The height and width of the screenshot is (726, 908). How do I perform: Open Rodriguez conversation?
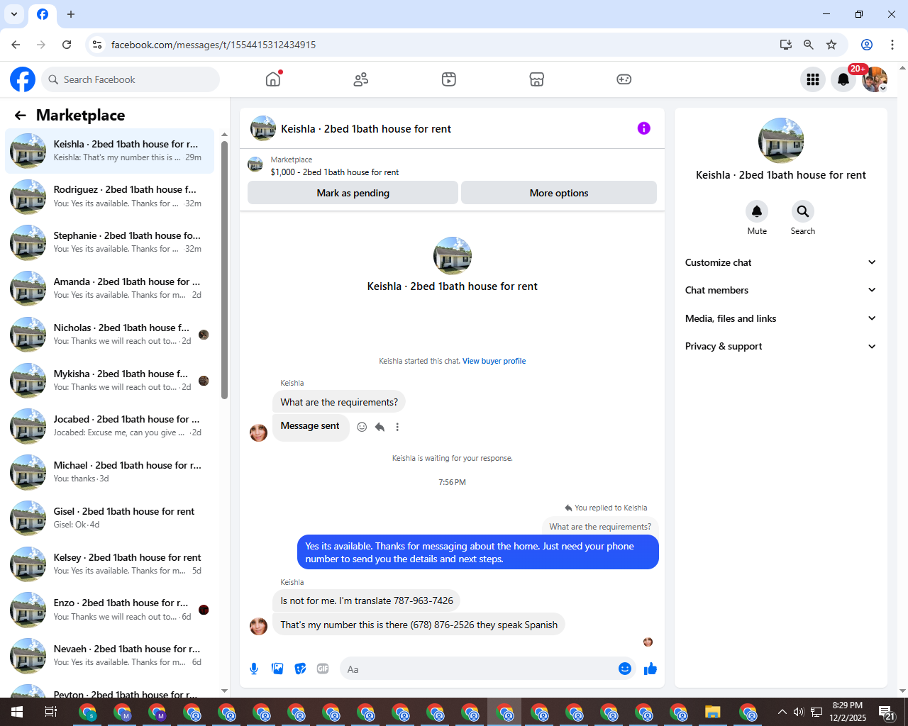pos(109,196)
